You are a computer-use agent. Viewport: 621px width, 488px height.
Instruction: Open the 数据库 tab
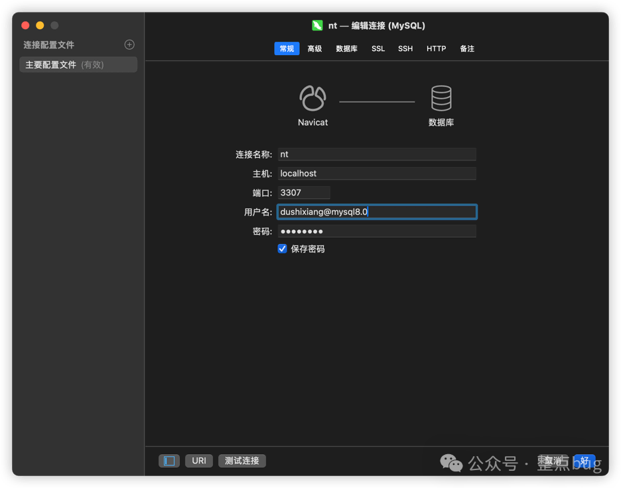pos(346,48)
